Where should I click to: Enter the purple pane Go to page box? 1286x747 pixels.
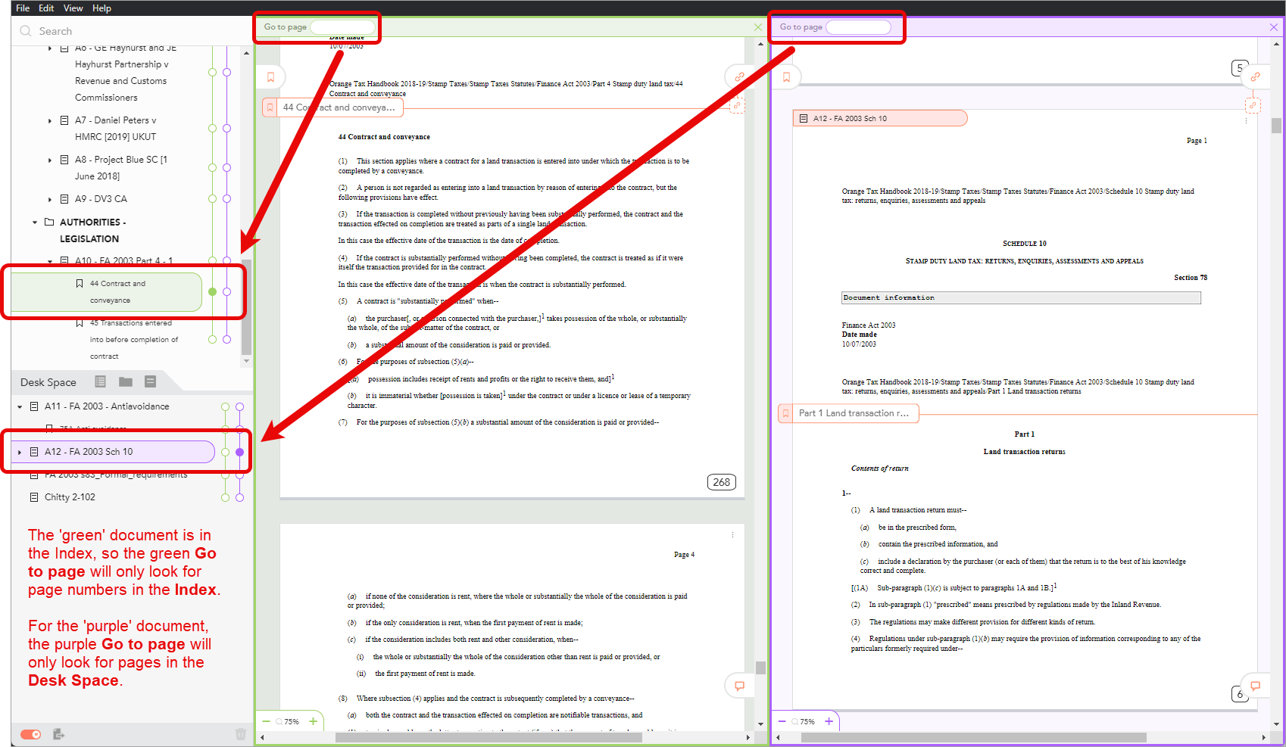click(858, 26)
